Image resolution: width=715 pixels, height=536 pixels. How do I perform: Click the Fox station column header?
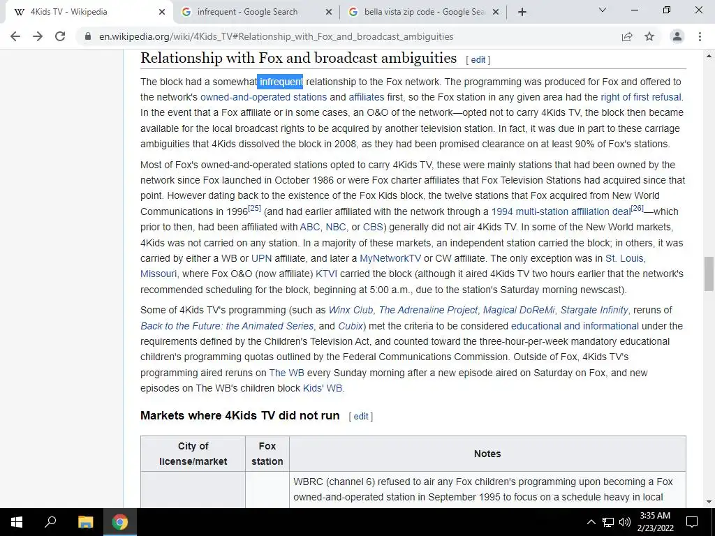[267, 454]
